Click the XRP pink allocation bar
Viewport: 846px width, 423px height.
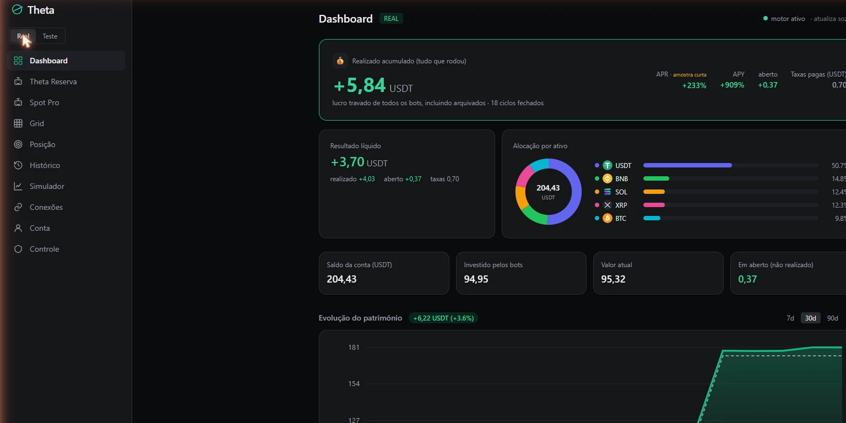pos(654,205)
